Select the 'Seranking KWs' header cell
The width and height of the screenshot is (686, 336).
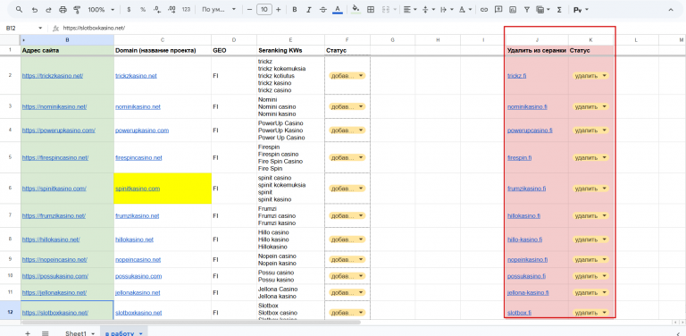click(290, 50)
